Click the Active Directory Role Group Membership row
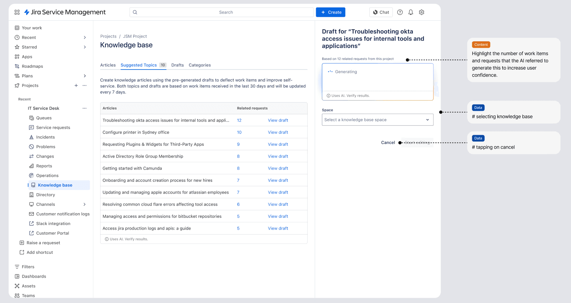This screenshot has height=303, width=571. pyautogui.click(x=204, y=156)
